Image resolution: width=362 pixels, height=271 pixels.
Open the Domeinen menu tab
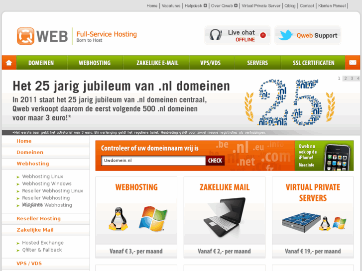click(x=41, y=63)
